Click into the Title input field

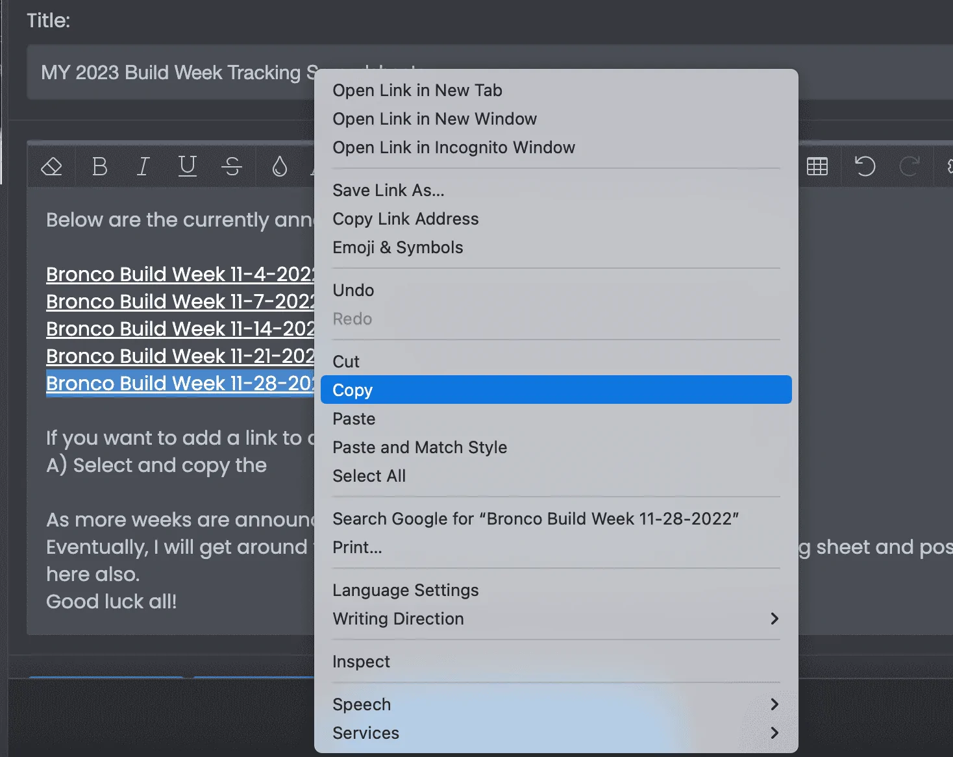point(490,72)
